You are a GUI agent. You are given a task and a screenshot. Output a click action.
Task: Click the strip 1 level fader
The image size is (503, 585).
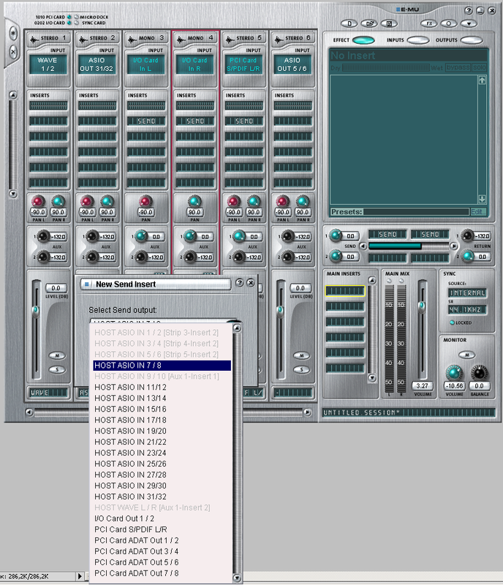36,309
